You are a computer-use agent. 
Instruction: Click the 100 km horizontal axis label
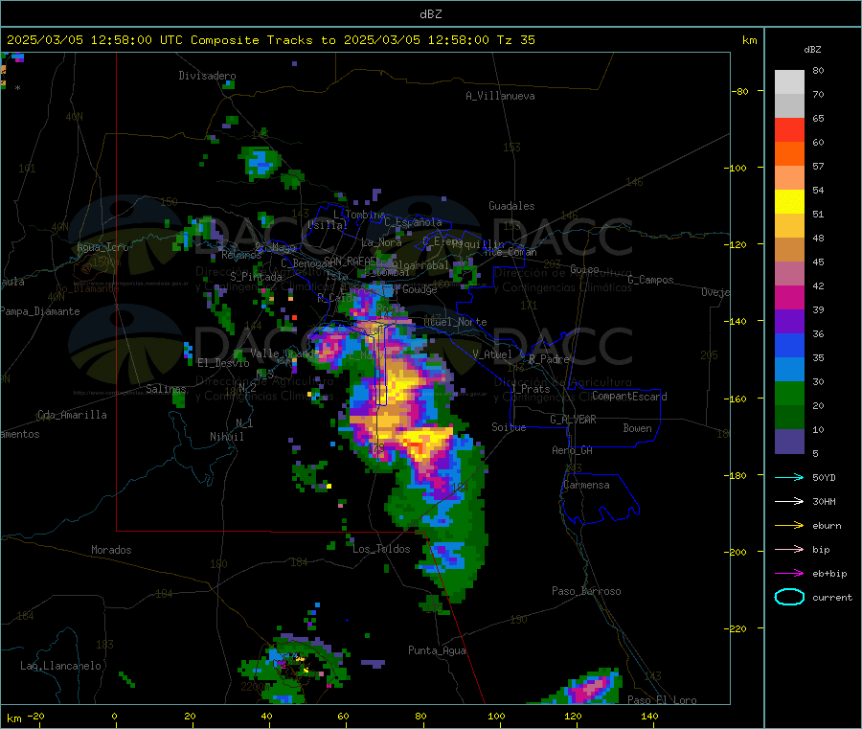(496, 716)
